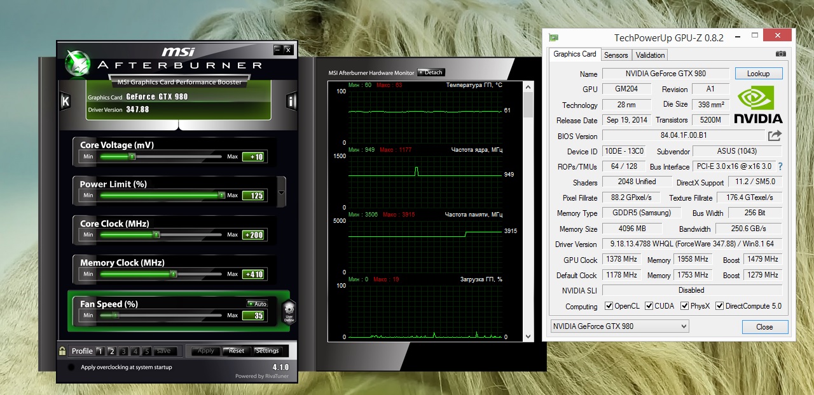
Task: Toggle the CUDA checkbox in GPU-Z
Action: pyautogui.click(x=649, y=306)
